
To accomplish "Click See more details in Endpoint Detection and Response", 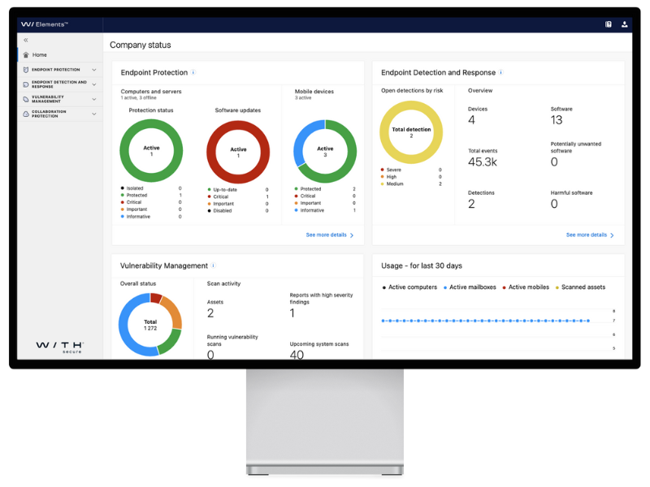I will (585, 235).
